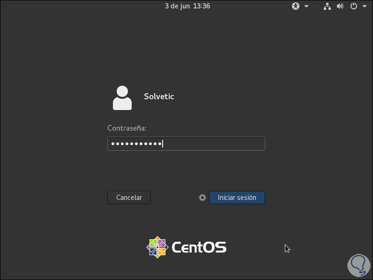Click the date "3 de jun"
The image size is (373, 280).
[x=178, y=6]
